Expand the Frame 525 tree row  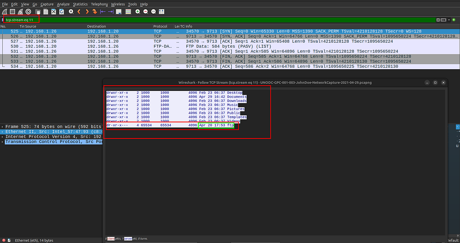[x=3, y=126]
